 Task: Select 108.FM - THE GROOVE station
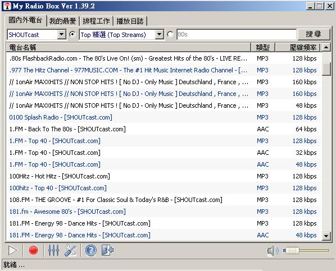pos(164,200)
